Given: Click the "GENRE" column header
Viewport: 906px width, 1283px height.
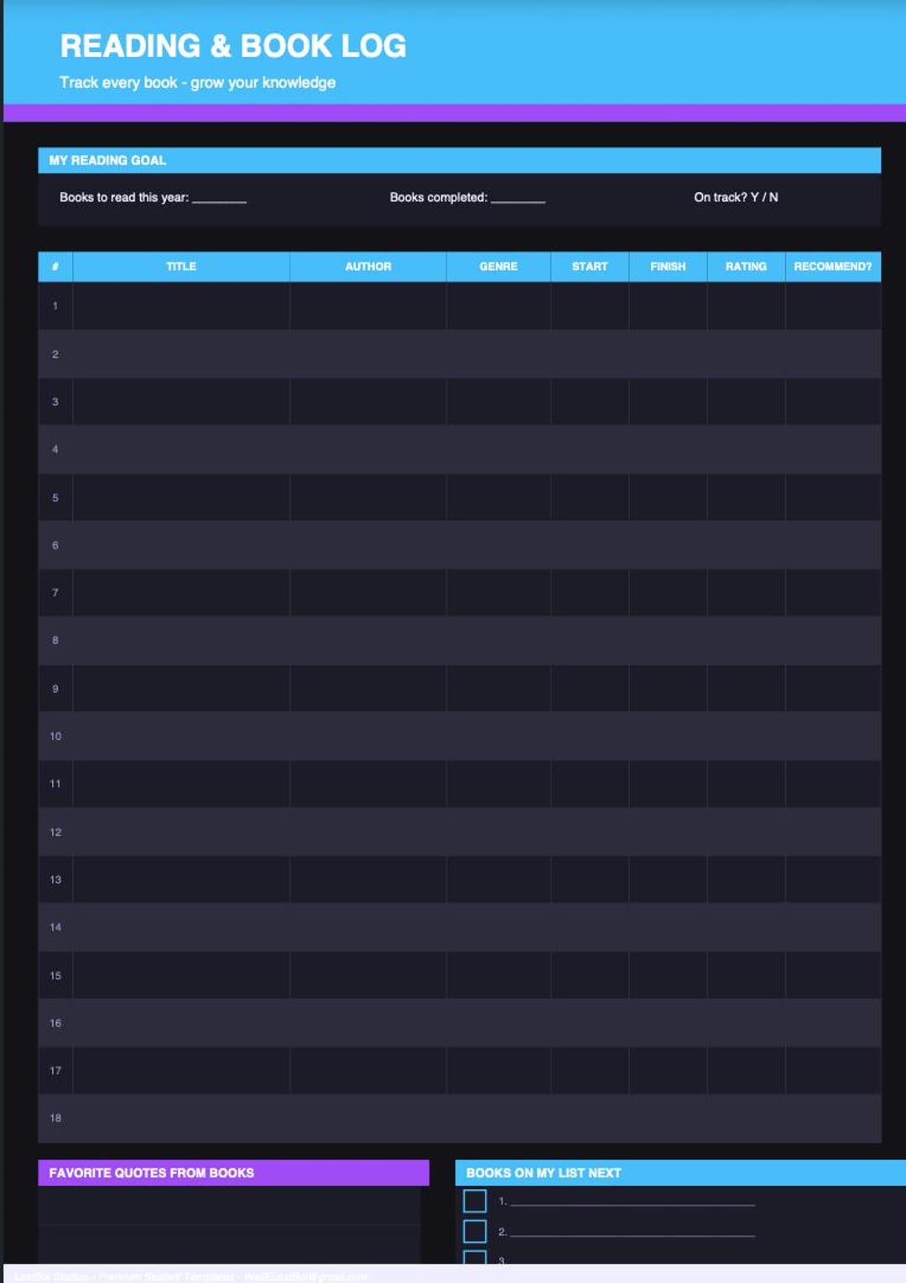Looking at the screenshot, I should coord(498,267).
